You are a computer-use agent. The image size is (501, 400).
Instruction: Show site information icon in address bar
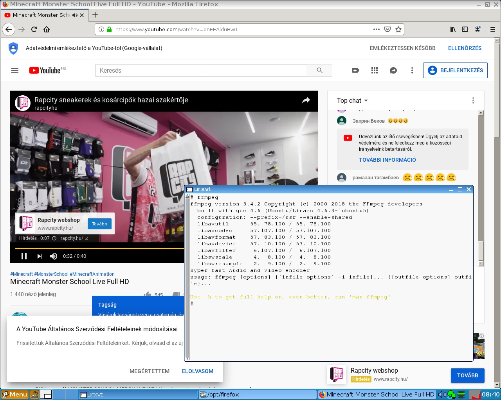tap(101, 29)
